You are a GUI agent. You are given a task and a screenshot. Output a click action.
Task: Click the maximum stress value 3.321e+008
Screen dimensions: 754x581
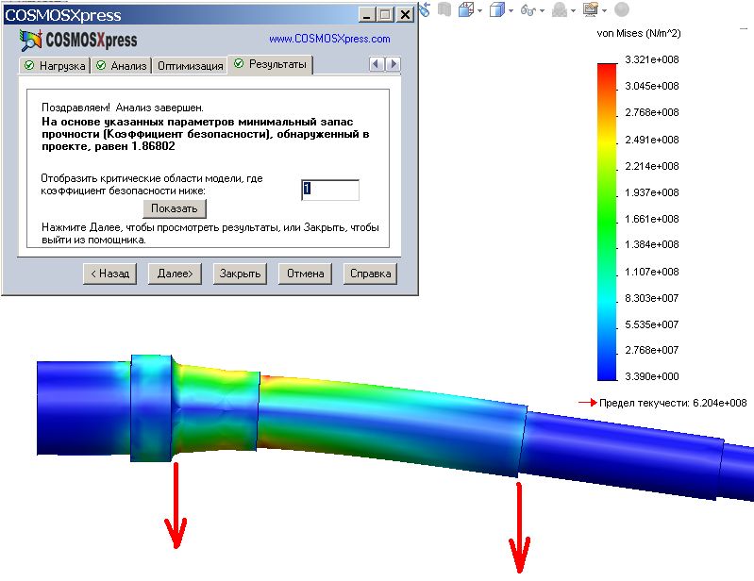point(651,59)
